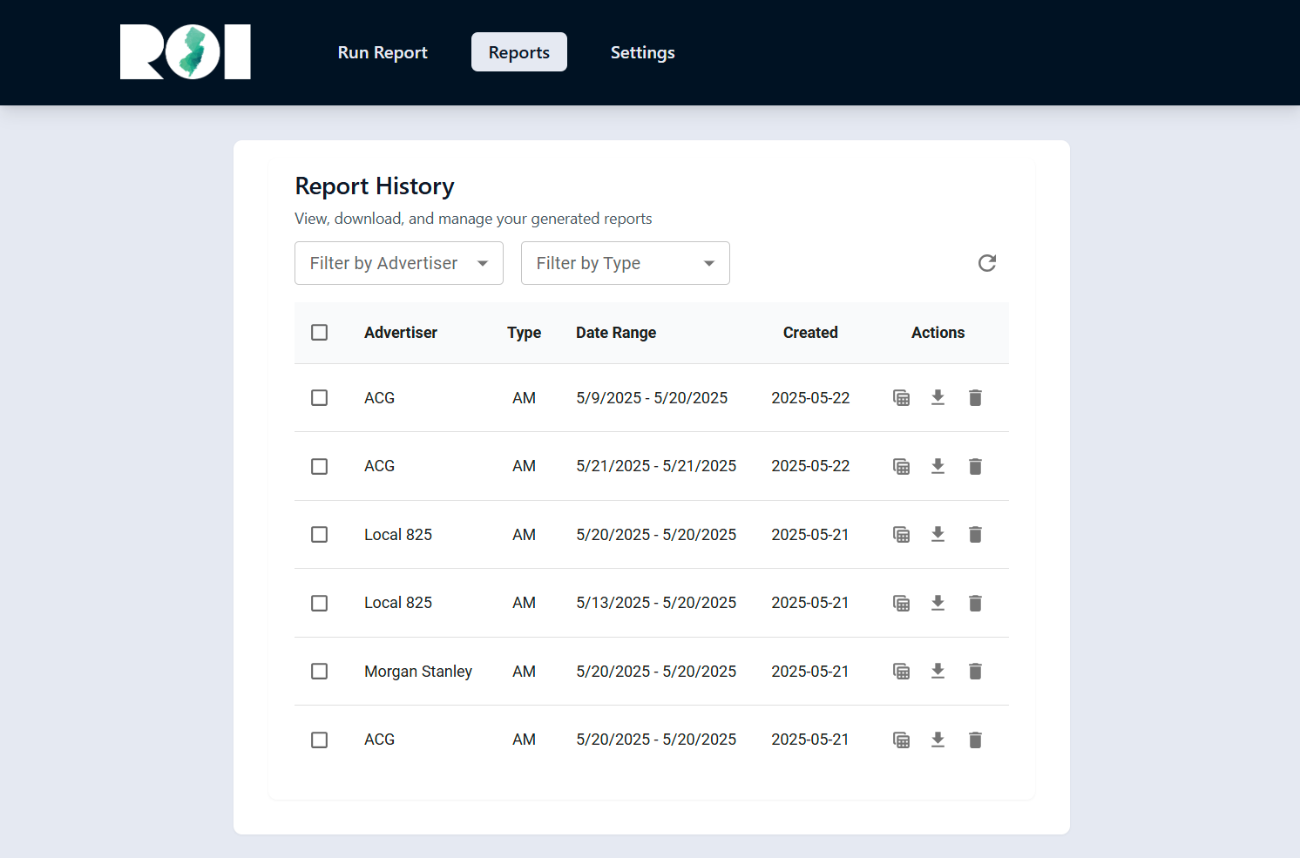Toggle the select-all checkbox in table header
The width and height of the screenshot is (1300, 858).
tap(320, 333)
